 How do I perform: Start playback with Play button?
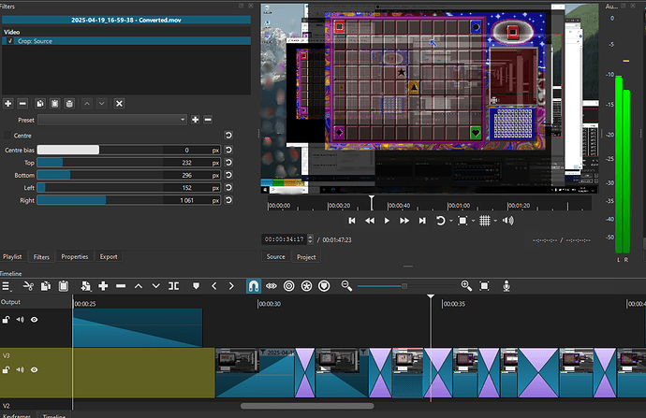pos(387,221)
